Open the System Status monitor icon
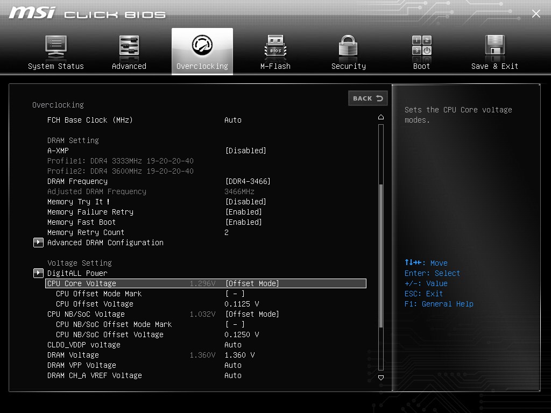 (56, 47)
